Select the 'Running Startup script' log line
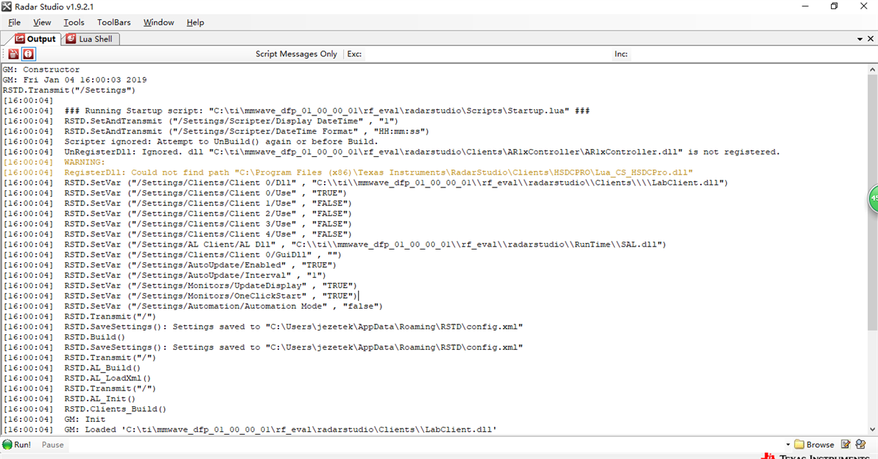 coord(296,111)
